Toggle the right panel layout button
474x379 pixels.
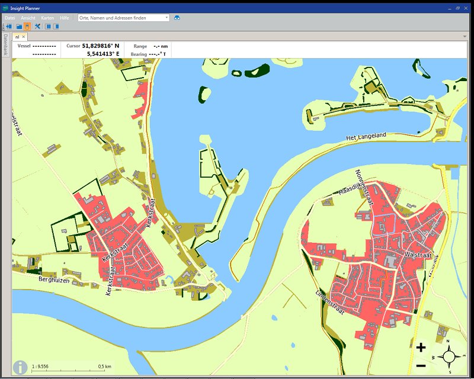pos(56,27)
